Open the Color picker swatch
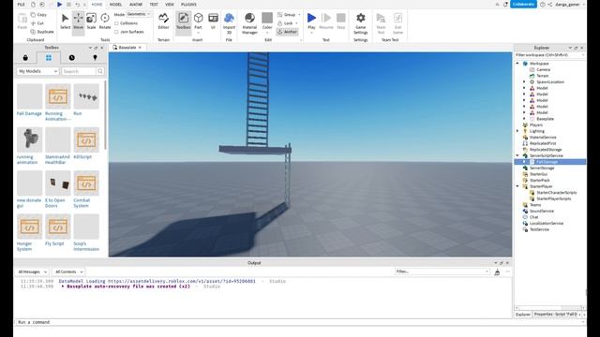 (267, 18)
